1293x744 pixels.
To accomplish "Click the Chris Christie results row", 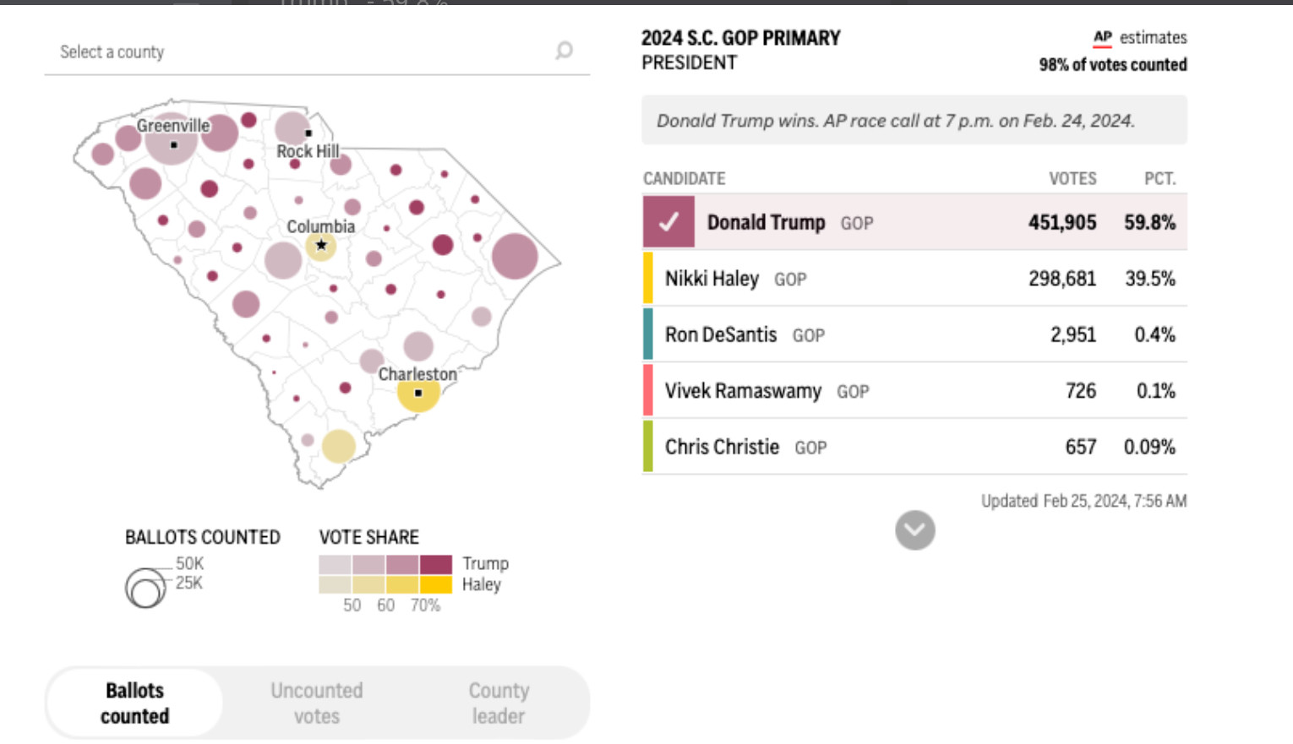I will pyautogui.click(x=914, y=447).
